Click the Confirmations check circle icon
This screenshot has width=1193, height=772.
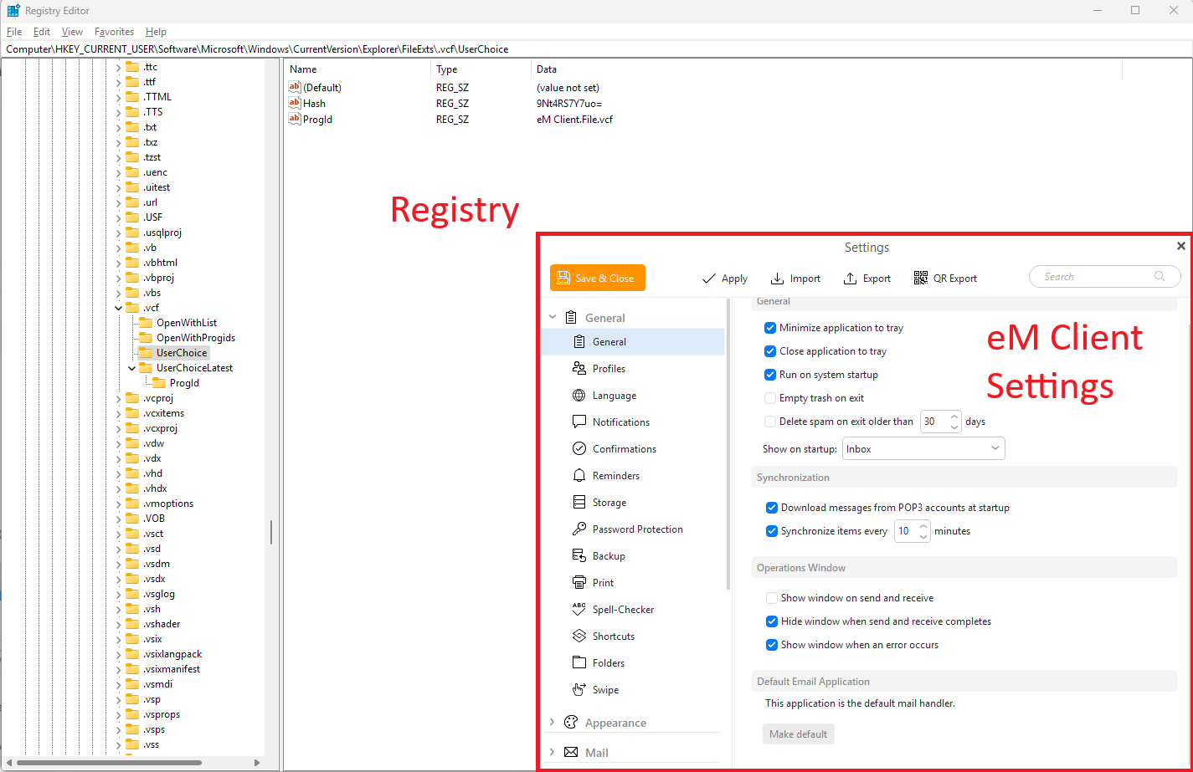579,449
